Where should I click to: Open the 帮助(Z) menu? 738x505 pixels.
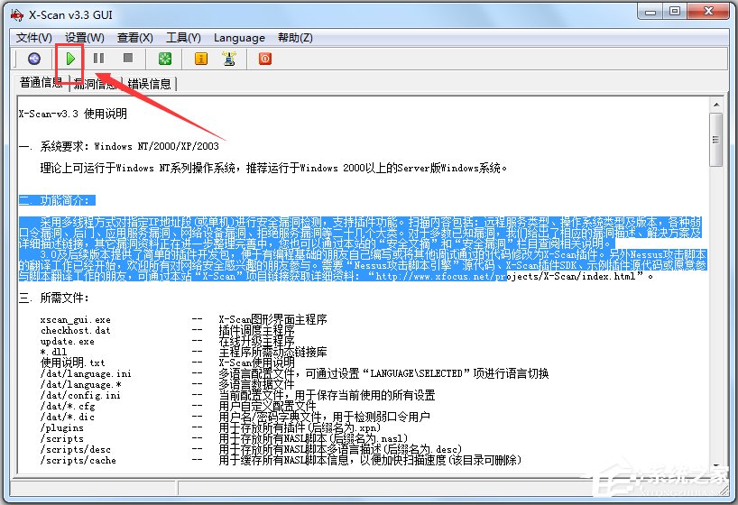(295, 38)
